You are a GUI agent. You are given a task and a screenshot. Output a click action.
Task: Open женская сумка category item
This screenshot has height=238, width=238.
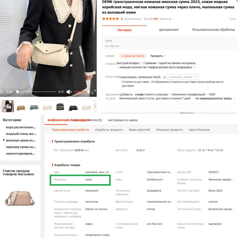pos(21,140)
